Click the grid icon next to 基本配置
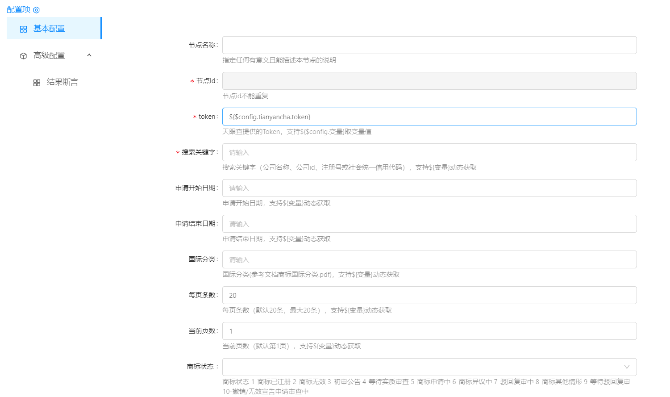Viewport: 670px width, 397px height. (24, 29)
